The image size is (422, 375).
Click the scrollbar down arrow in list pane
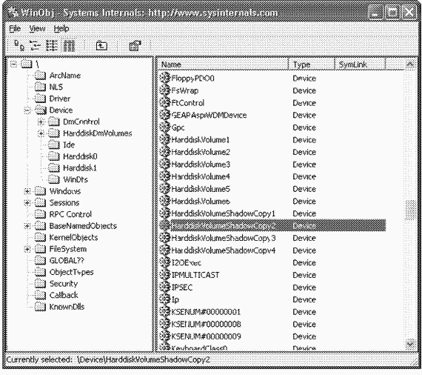410,345
